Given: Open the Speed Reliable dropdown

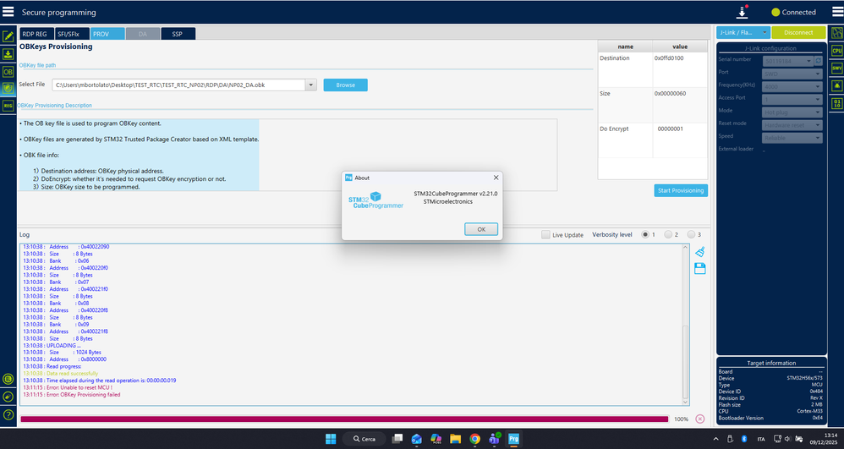Looking at the screenshot, I should (x=792, y=138).
